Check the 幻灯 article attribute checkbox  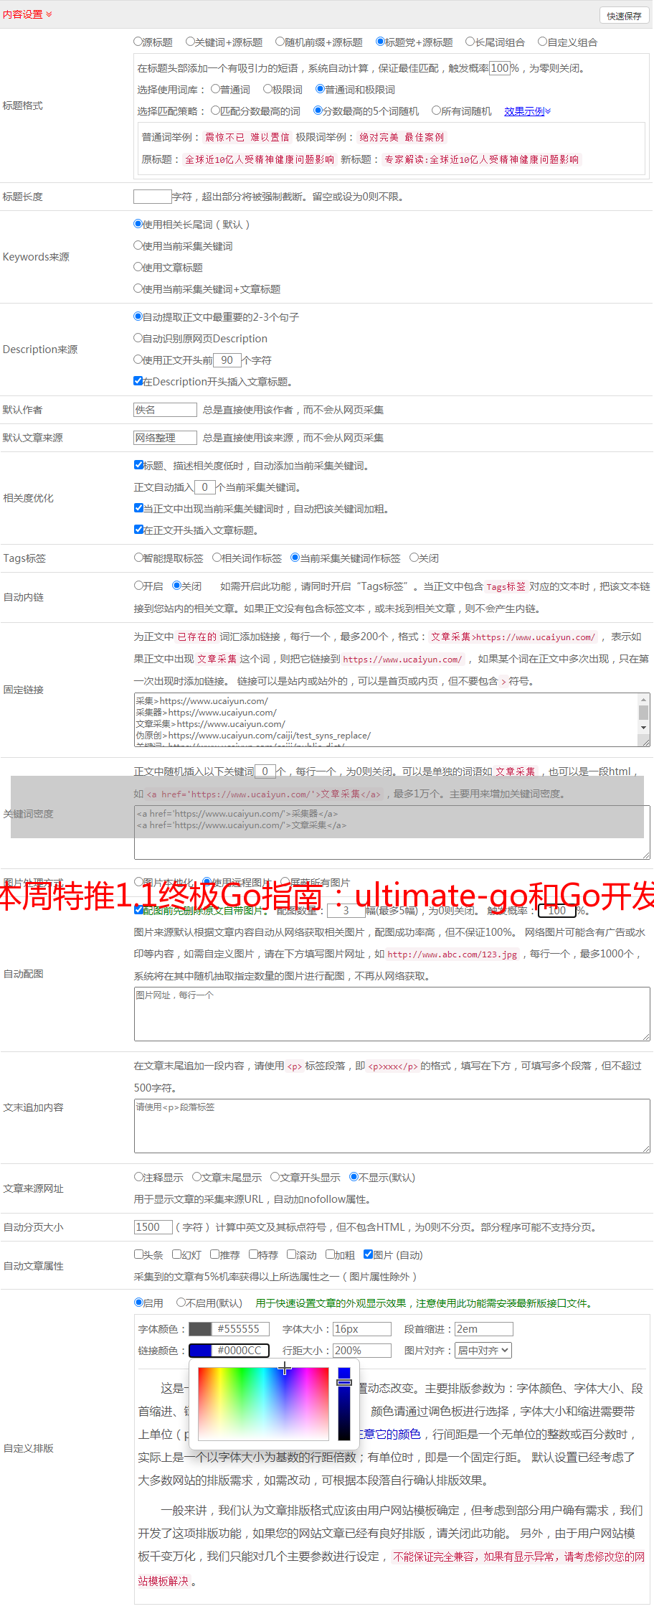tap(176, 1254)
